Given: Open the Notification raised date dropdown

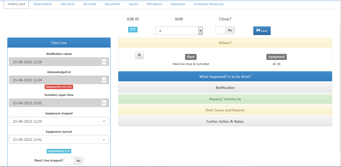Looking at the screenshot, I should [x=104, y=62].
